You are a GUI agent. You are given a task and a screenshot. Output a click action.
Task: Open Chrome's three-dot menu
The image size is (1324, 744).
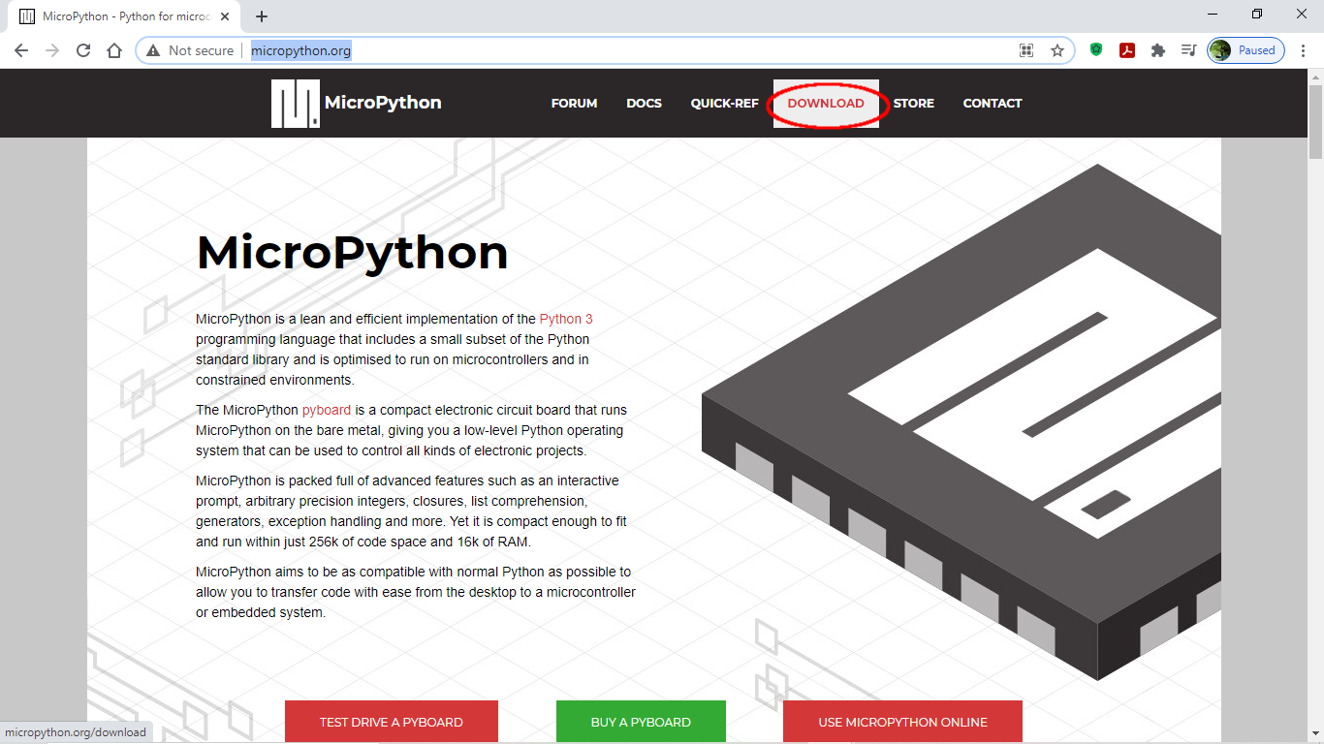coord(1303,49)
